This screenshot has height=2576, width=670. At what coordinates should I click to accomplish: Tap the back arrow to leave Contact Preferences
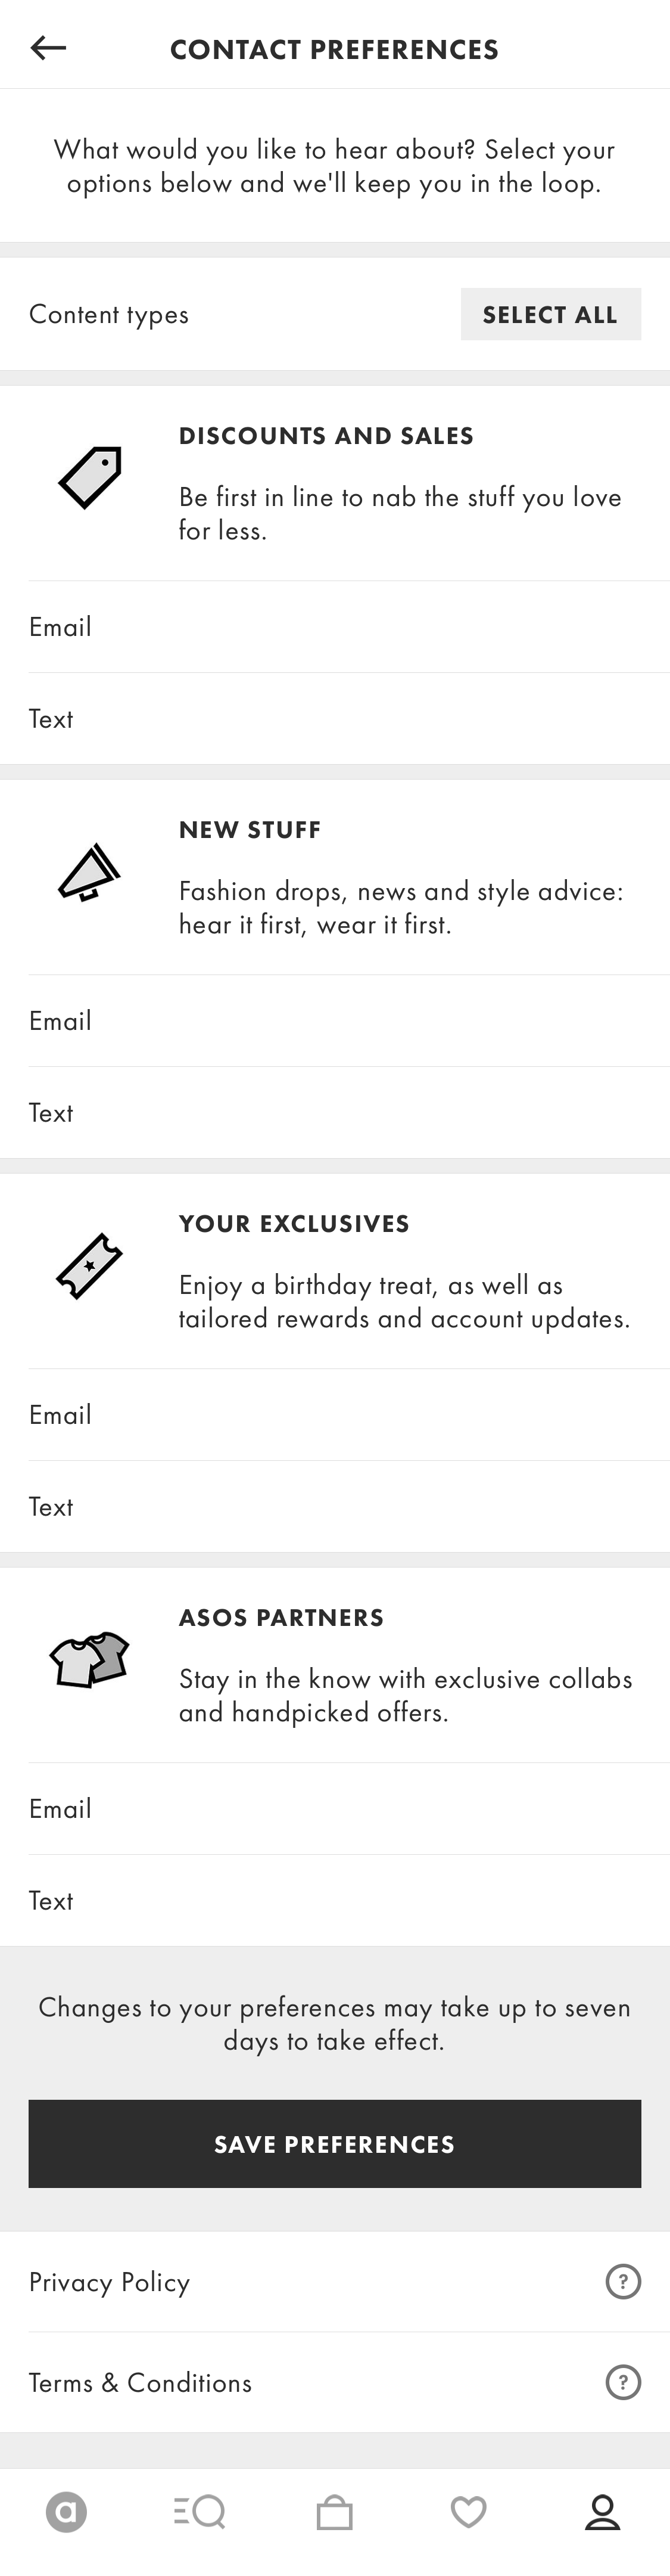47,47
